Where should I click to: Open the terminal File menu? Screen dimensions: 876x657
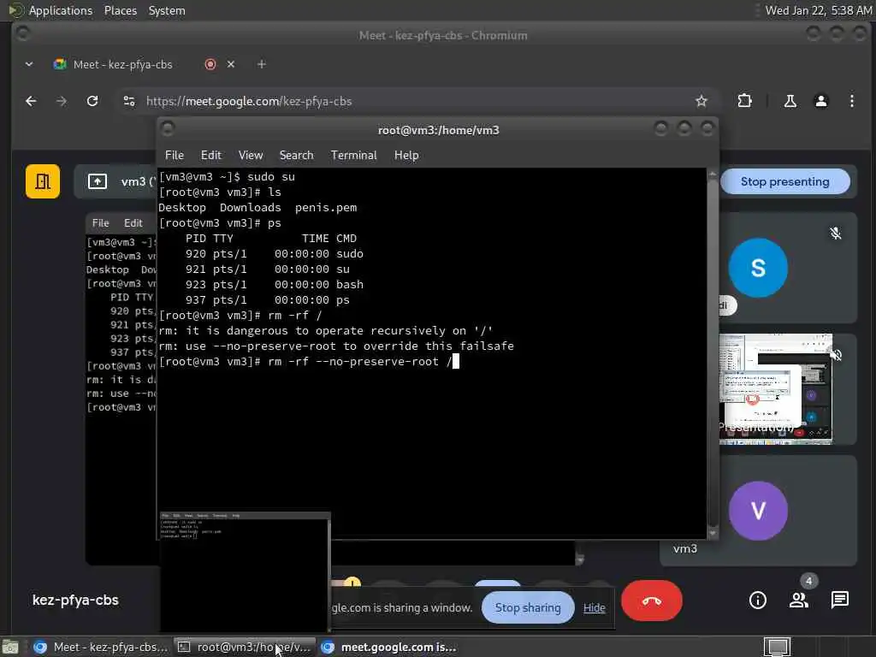[175, 156]
